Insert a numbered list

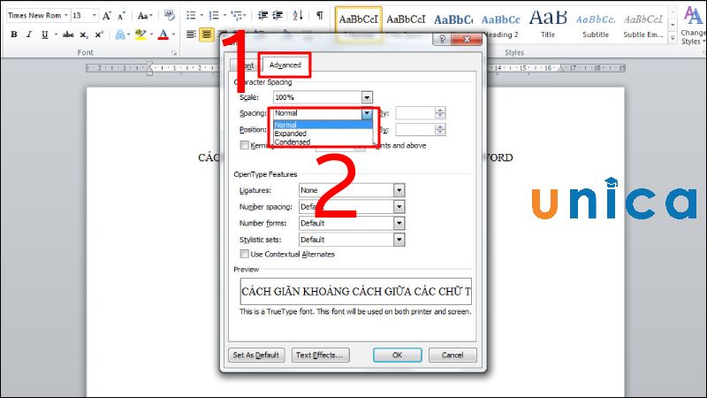(214, 16)
